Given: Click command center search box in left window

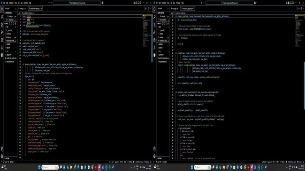Looking at the screenshot, I should [x=77, y=3].
